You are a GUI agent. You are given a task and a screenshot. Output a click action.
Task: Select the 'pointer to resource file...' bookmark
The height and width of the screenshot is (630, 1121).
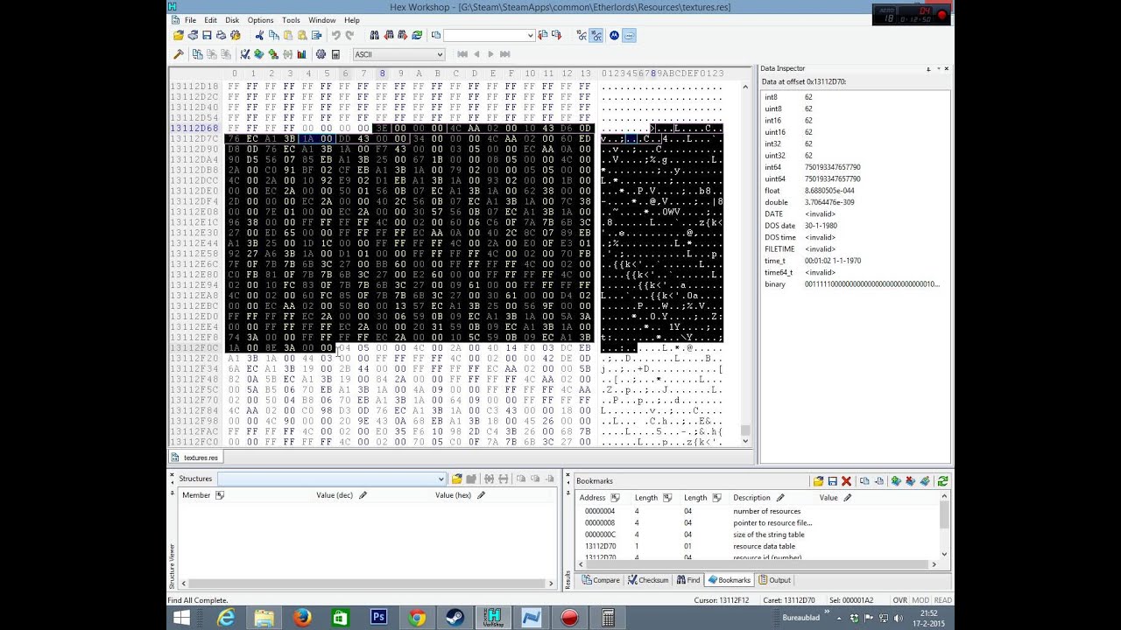[772, 523]
